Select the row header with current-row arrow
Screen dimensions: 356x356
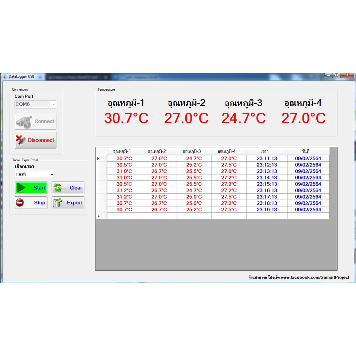coord(101,159)
